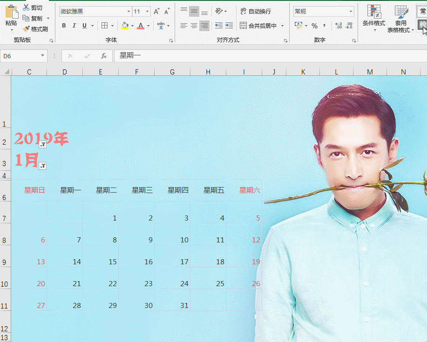Click the phonetic guide (wén) icon
The image size is (427, 342).
[161, 26]
